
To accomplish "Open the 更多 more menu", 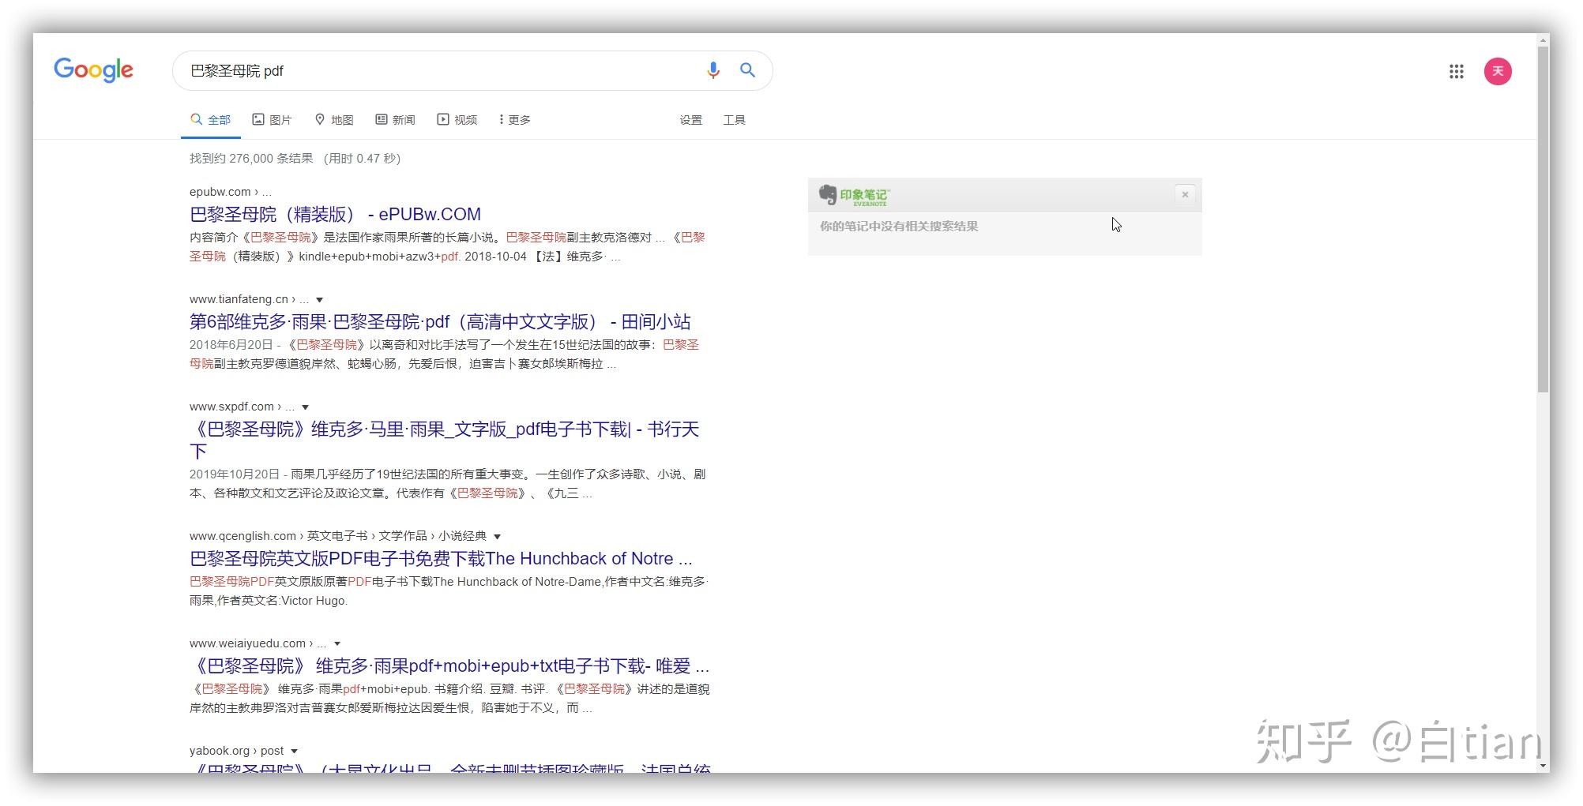I will [x=515, y=120].
